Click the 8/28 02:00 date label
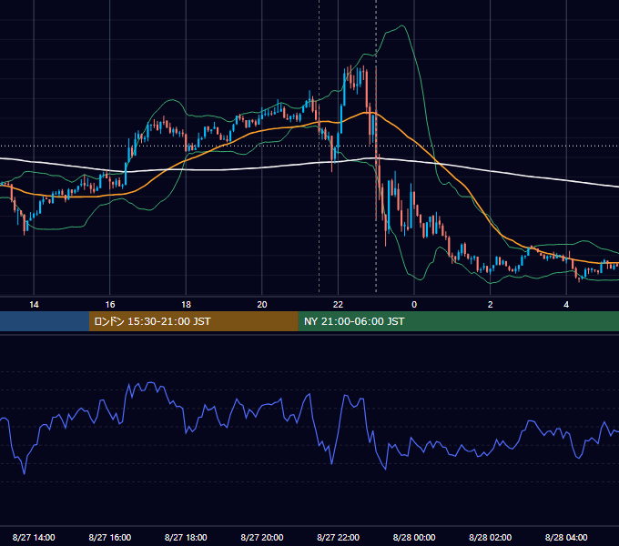The height and width of the screenshot is (546, 619). click(x=491, y=537)
